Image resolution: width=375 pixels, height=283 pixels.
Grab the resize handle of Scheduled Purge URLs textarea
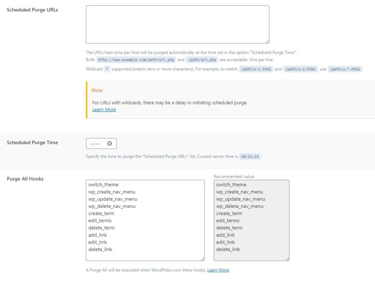pyautogui.click(x=267, y=41)
